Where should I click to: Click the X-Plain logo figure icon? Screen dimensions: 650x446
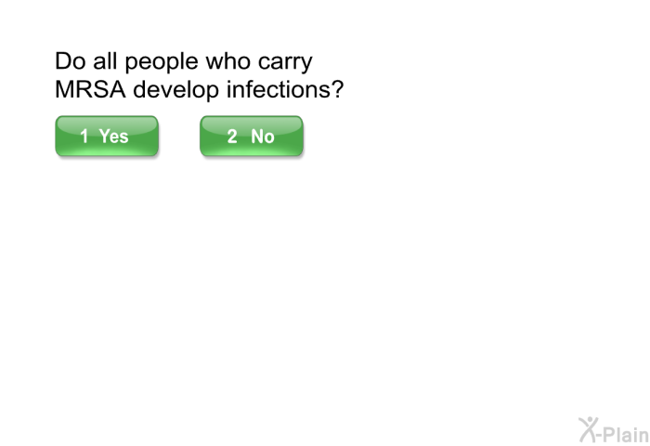point(589,429)
